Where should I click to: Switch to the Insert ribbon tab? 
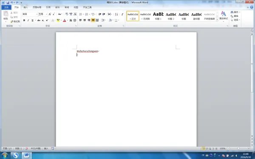(25, 7)
